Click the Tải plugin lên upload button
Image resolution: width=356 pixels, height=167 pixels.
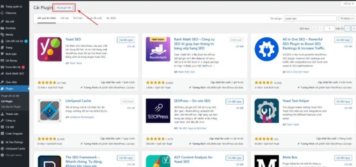click(x=64, y=8)
